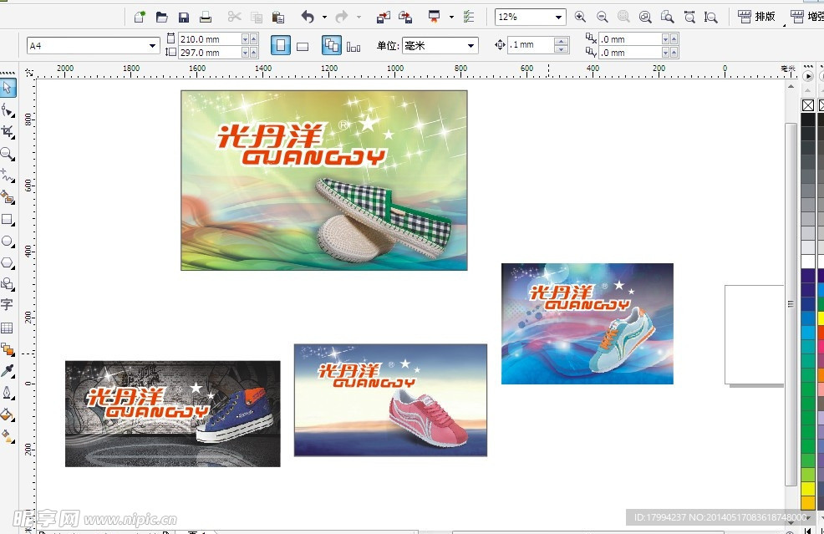Viewport: 824px width, 534px height.
Task: Open the zoom level 12% dropdown
Action: 557,17
